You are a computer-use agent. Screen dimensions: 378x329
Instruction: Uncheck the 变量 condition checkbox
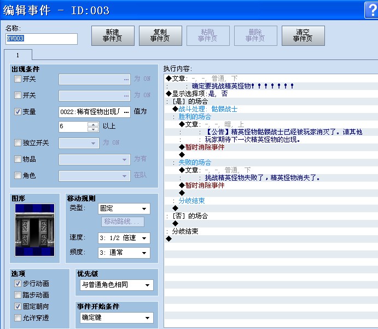point(18,112)
